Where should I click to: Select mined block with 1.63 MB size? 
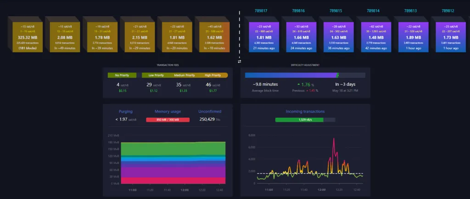pyautogui.click(x=339, y=37)
